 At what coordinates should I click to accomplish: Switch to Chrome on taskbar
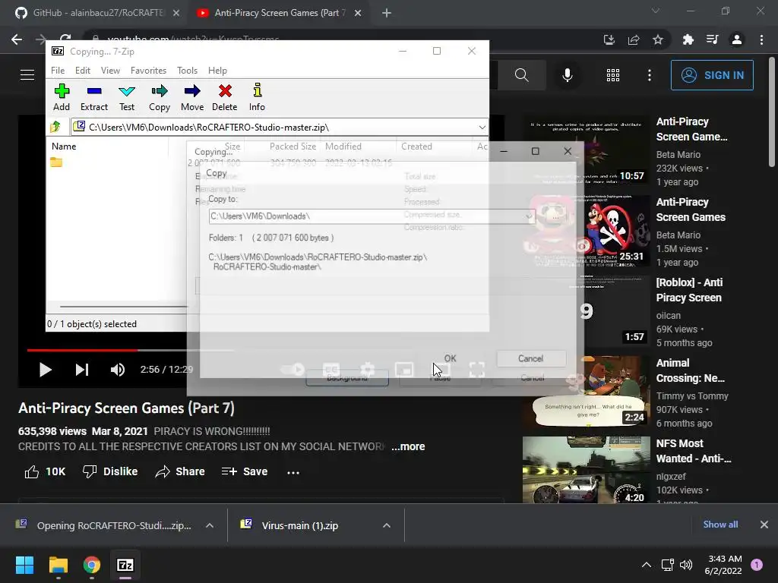pyautogui.click(x=92, y=565)
